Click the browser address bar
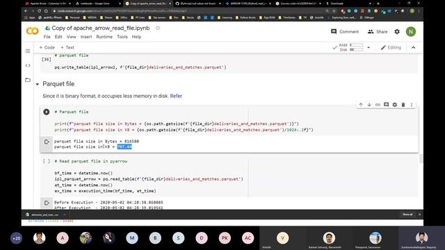 point(187,11)
